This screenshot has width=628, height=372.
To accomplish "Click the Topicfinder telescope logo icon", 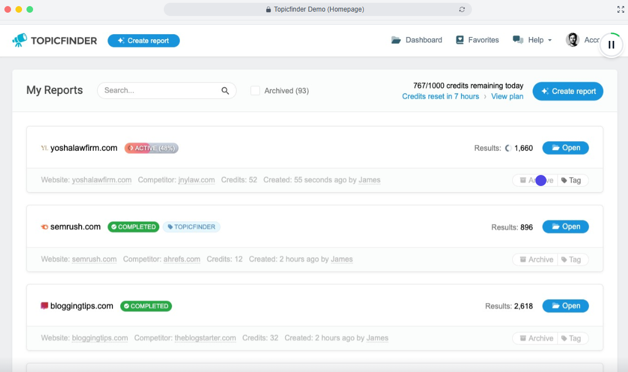I will point(20,40).
